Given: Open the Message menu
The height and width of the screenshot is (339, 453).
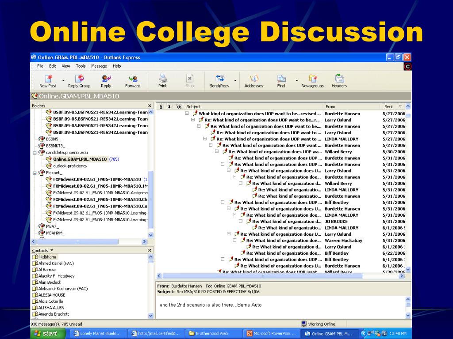Looking at the screenshot, I should coord(99,66).
